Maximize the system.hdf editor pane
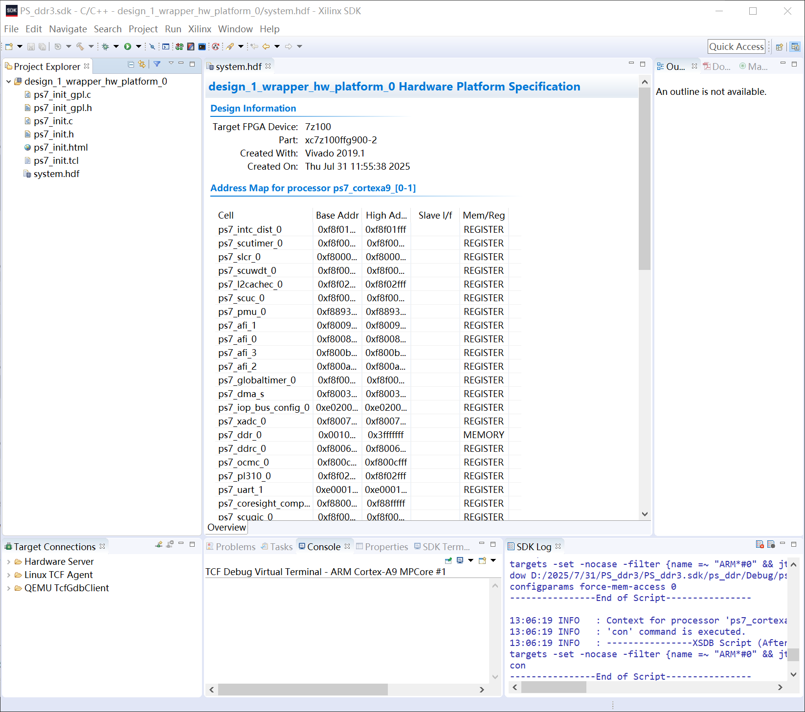 click(643, 64)
